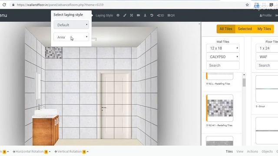Click the mosaic tile on the room wall

point(54,53)
